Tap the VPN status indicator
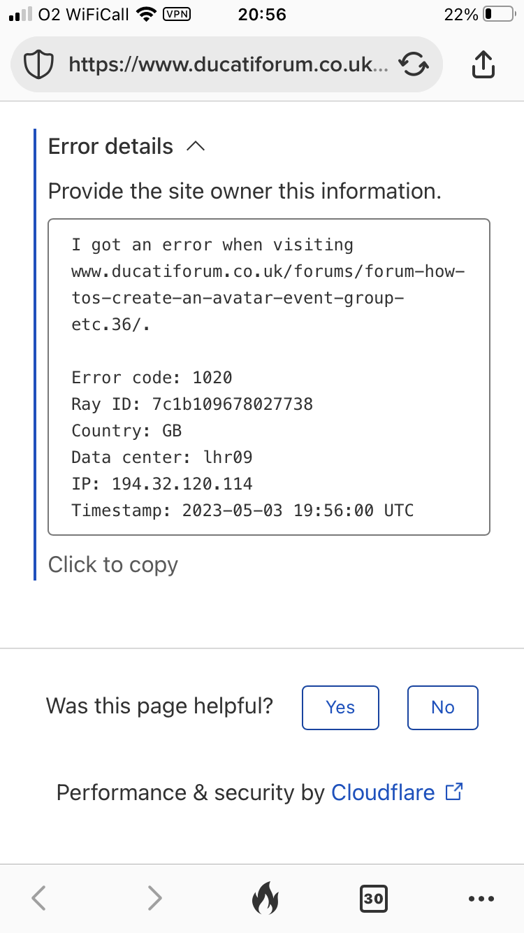524x933 pixels. [176, 14]
